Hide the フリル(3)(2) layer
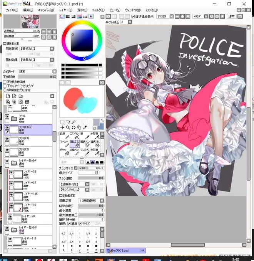This screenshot has height=261, width=254. pos(7,127)
